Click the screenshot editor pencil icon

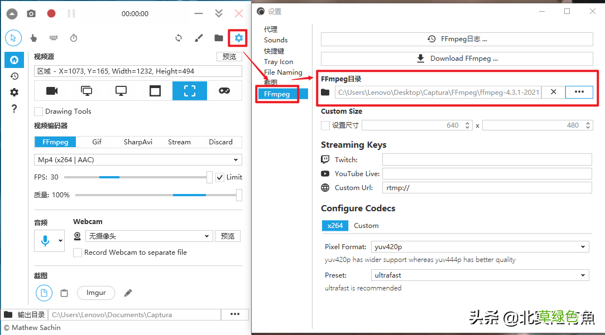pyautogui.click(x=128, y=293)
